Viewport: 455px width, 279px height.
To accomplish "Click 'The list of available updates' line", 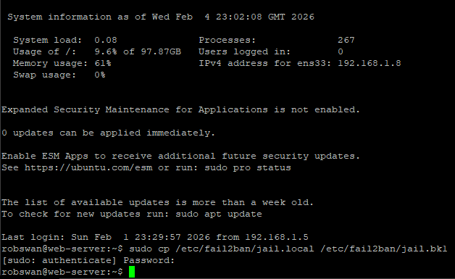I will 157,202.
